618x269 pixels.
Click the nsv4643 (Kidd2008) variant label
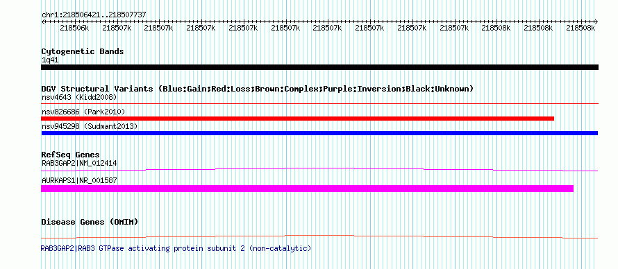pyautogui.click(x=79, y=97)
